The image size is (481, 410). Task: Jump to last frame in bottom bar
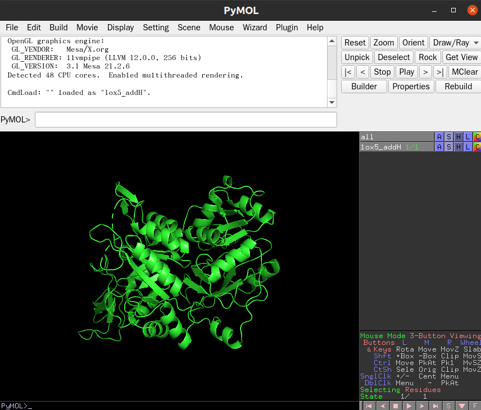click(x=435, y=406)
